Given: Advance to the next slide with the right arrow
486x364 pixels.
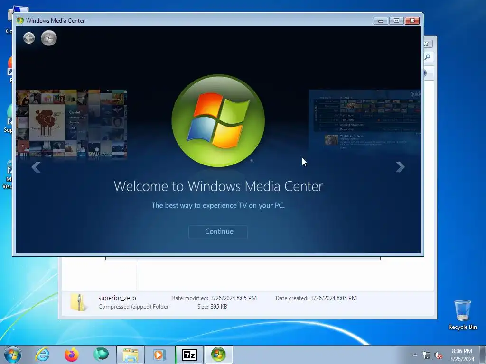Looking at the screenshot, I should coord(400,167).
